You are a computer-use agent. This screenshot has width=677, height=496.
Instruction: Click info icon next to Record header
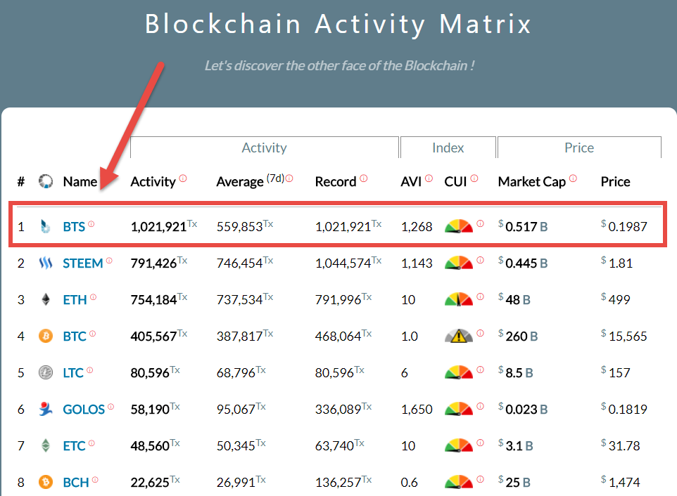[x=364, y=178]
